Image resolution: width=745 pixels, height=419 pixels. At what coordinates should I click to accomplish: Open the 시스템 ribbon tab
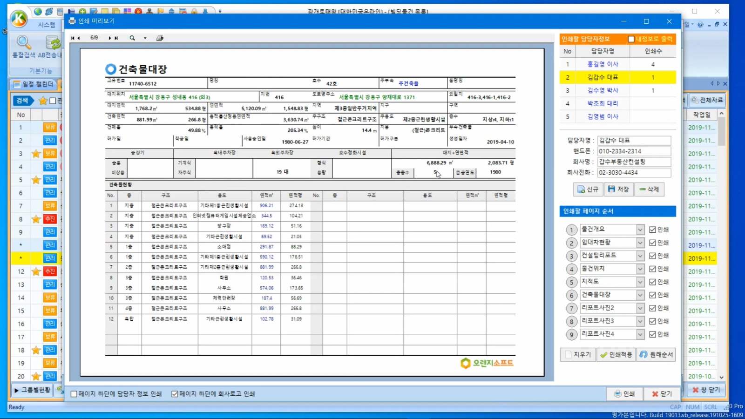point(47,25)
